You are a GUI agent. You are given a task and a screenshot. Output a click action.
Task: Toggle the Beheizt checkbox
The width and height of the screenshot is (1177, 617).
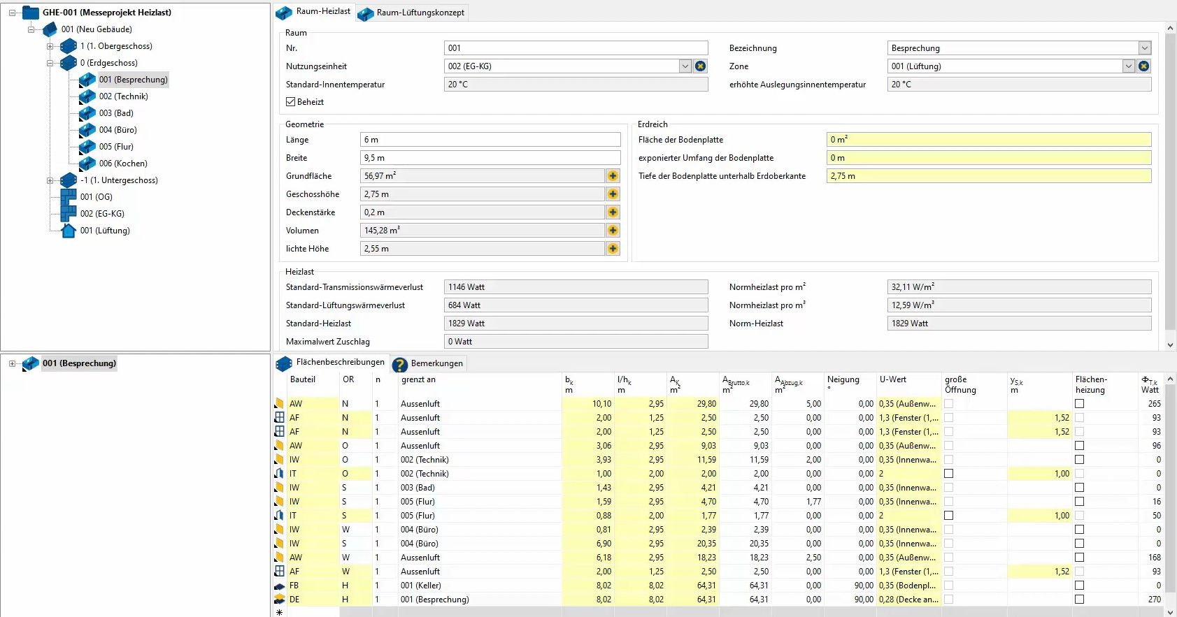[x=290, y=102]
